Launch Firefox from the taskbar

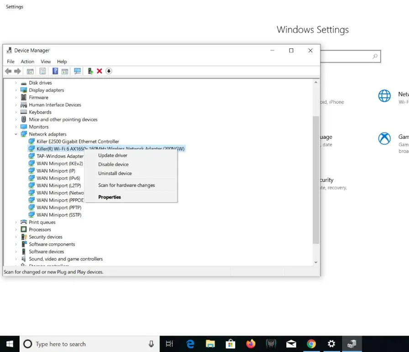[x=251, y=344]
